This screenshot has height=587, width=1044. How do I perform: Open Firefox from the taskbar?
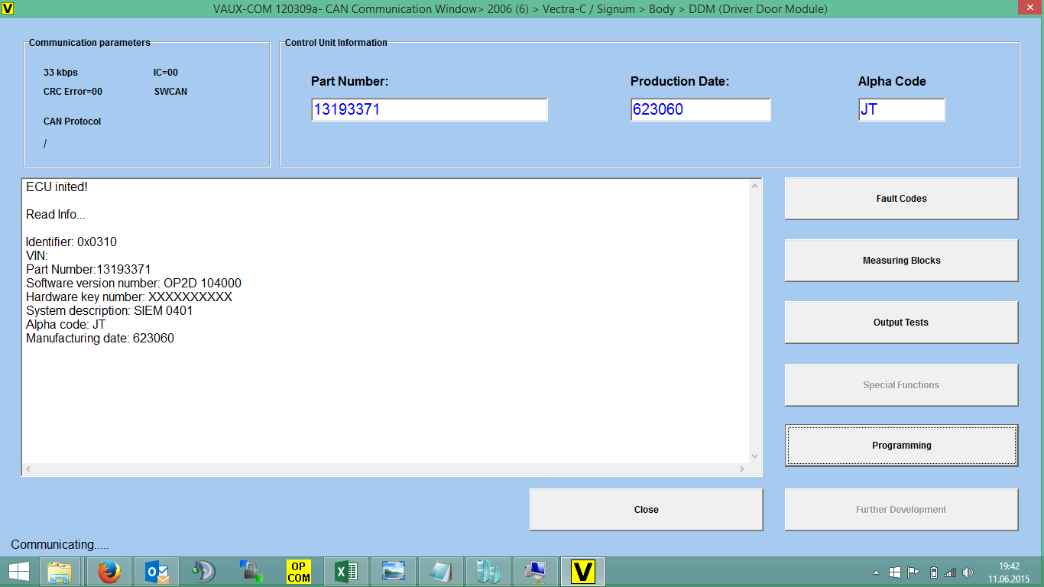[109, 572]
